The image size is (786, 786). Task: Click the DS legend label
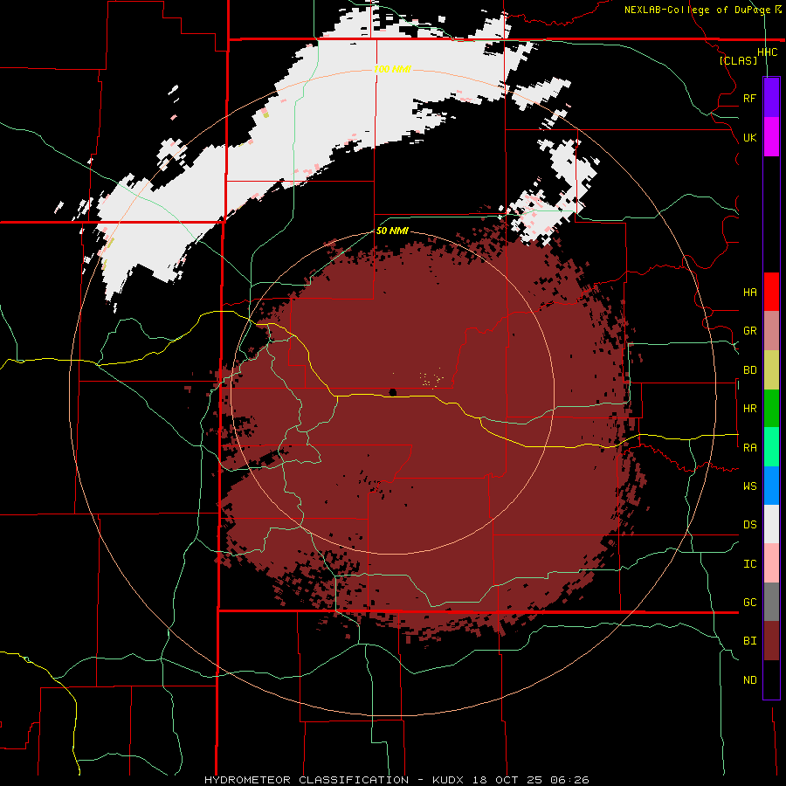click(749, 525)
